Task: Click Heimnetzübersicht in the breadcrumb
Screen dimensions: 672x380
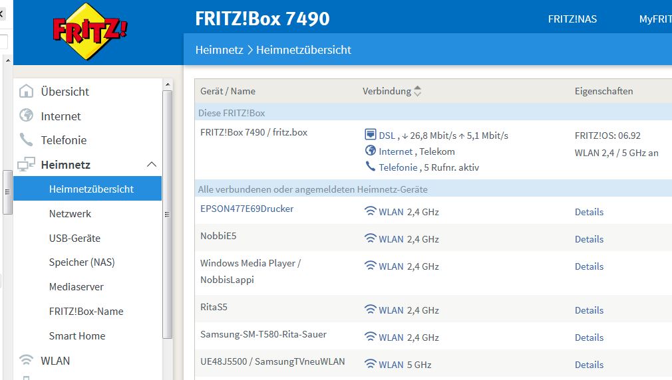Action: tap(303, 50)
